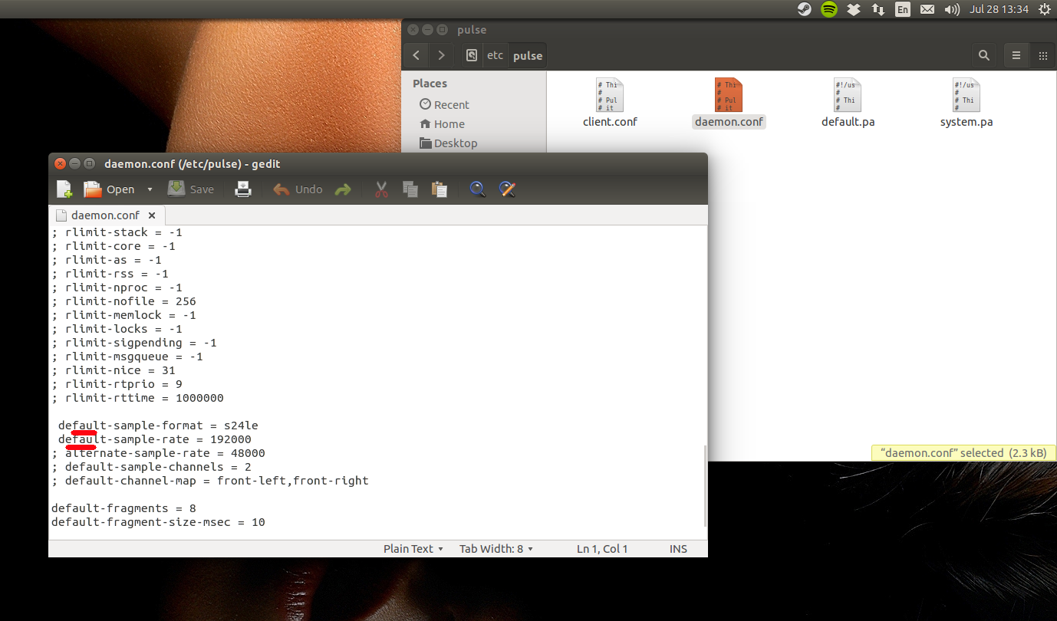Viewport: 1057px width, 621px height.
Task: Click the default-channel-map line
Action: pyautogui.click(x=210, y=481)
